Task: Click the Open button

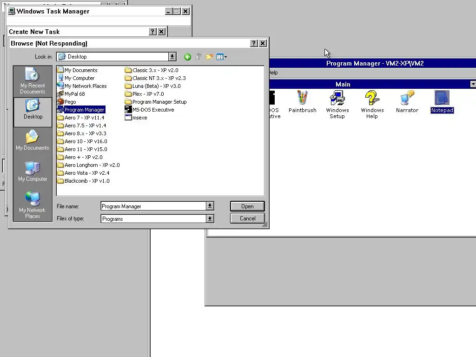Action: 247,206
